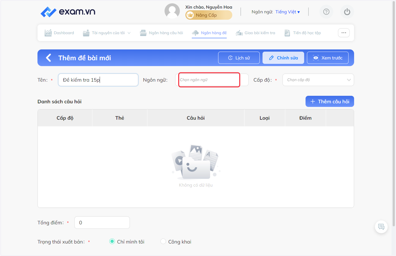Open the chat support floating icon
Viewport: 396px width, 256px height.
[381, 227]
